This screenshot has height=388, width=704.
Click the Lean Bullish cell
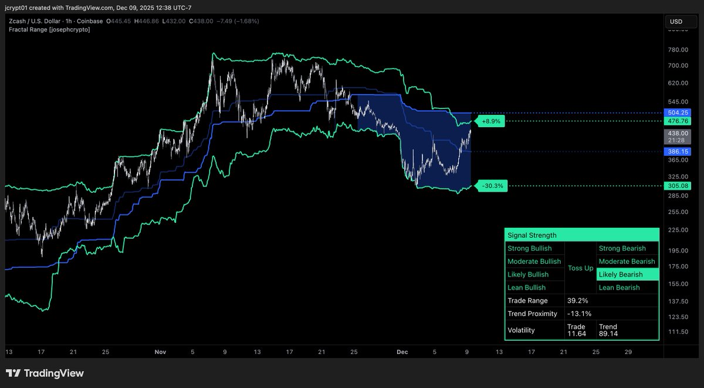pos(534,287)
